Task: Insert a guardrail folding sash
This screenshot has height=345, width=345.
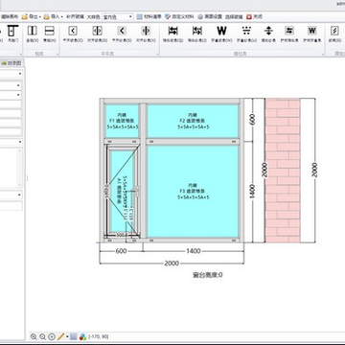Action: pyautogui.click(x=312, y=34)
